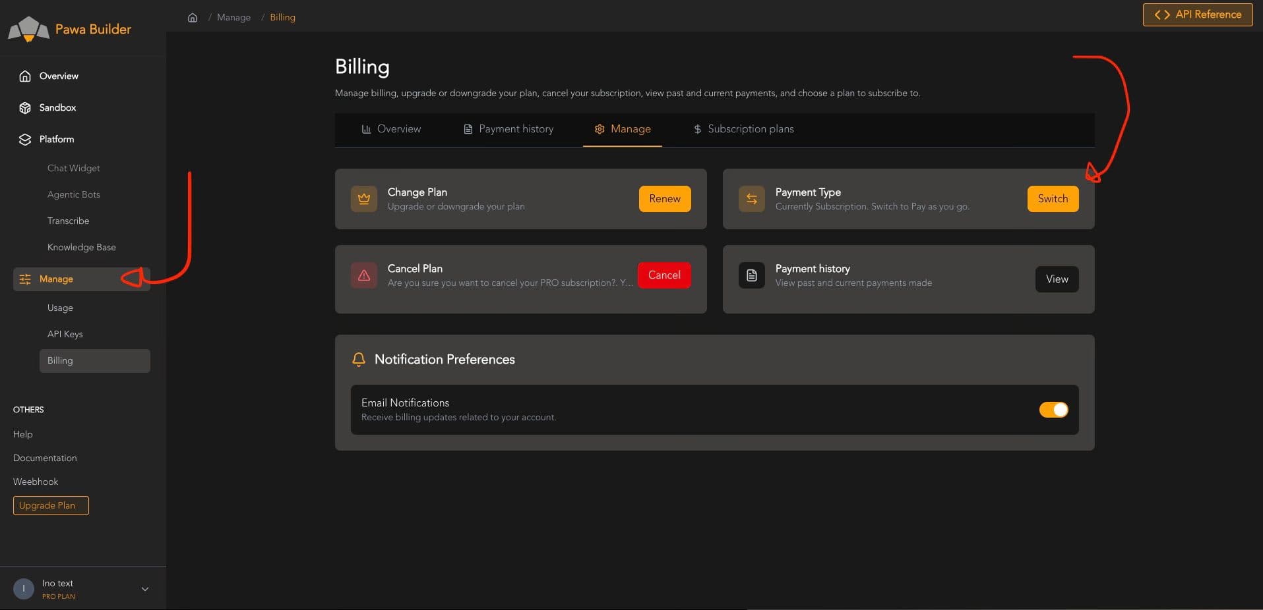Open the Subscription plans tab
The height and width of the screenshot is (610, 1263).
[743, 129]
